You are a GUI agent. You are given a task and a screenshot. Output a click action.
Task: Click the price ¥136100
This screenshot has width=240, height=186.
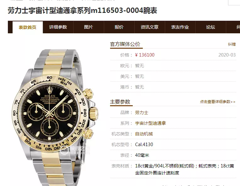pos(145,55)
